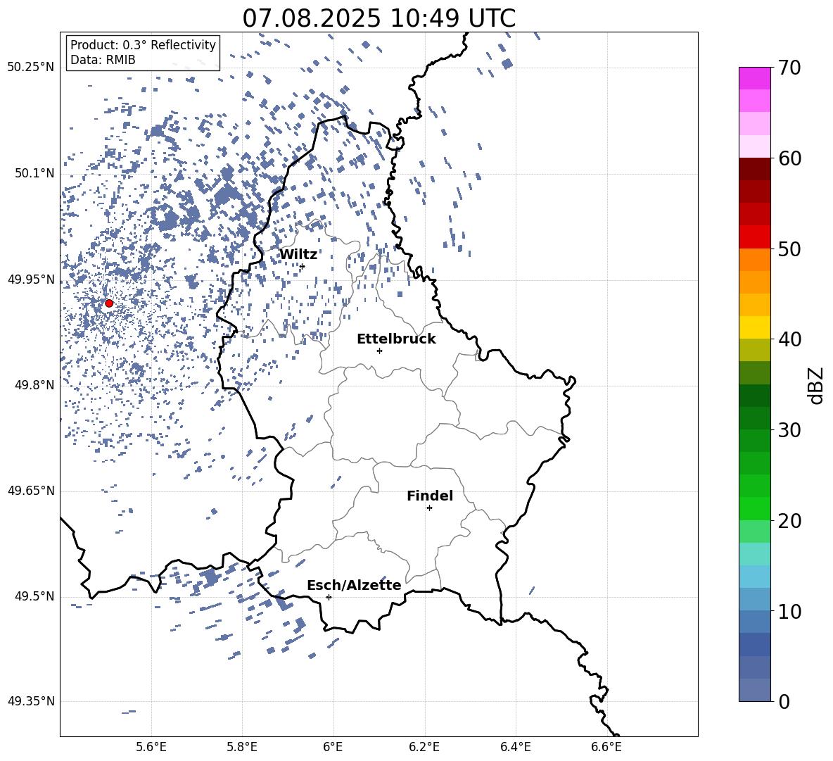Click the 50.25°N latitude label
Screen dimensions: 833x761
point(31,68)
